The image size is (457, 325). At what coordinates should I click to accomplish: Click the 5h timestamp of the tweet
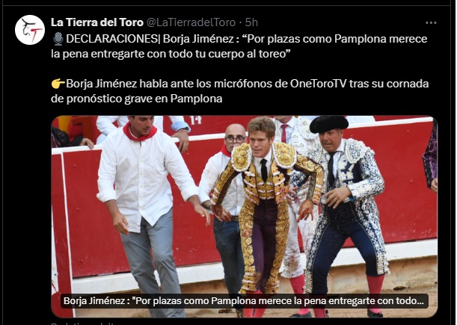point(251,22)
